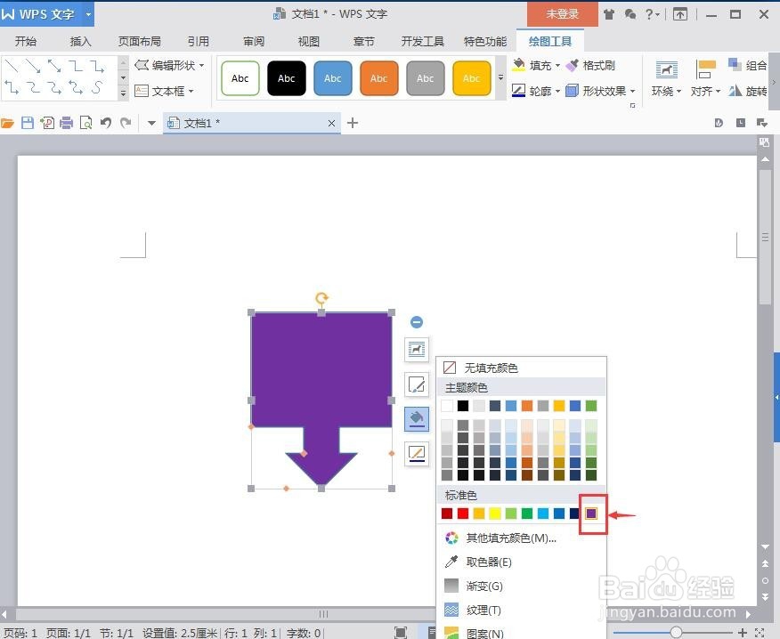Click the Print icon
Image resolution: width=780 pixels, height=639 pixels.
click(66, 123)
